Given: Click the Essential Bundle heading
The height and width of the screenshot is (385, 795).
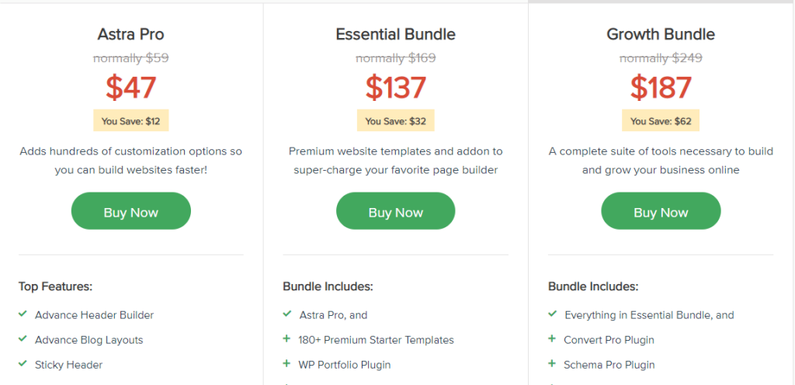Looking at the screenshot, I should (395, 34).
